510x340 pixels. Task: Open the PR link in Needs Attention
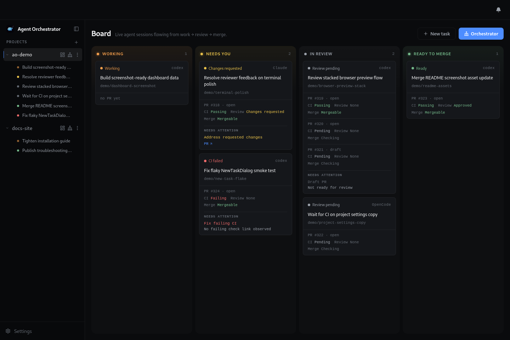click(x=208, y=144)
